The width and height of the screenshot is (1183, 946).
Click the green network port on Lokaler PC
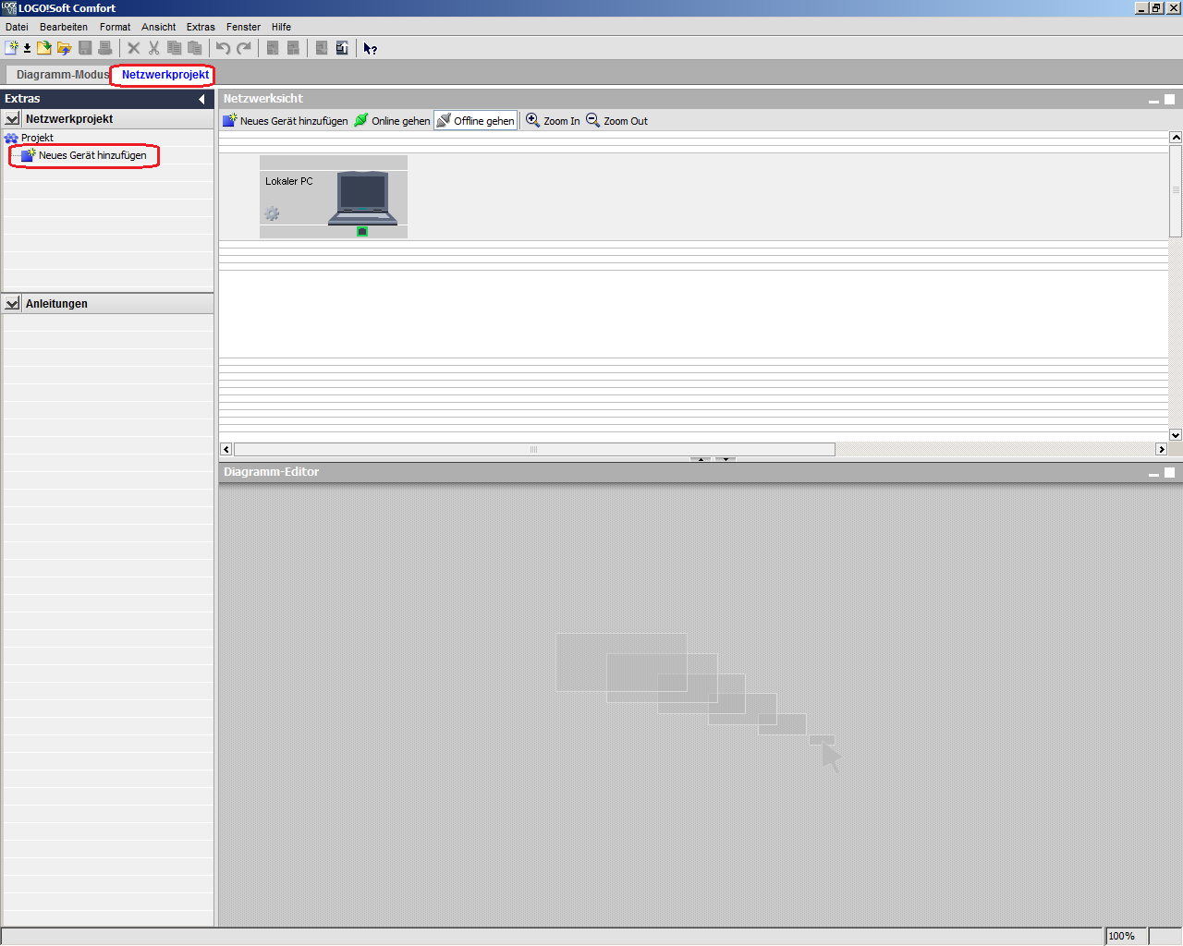[x=362, y=231]
